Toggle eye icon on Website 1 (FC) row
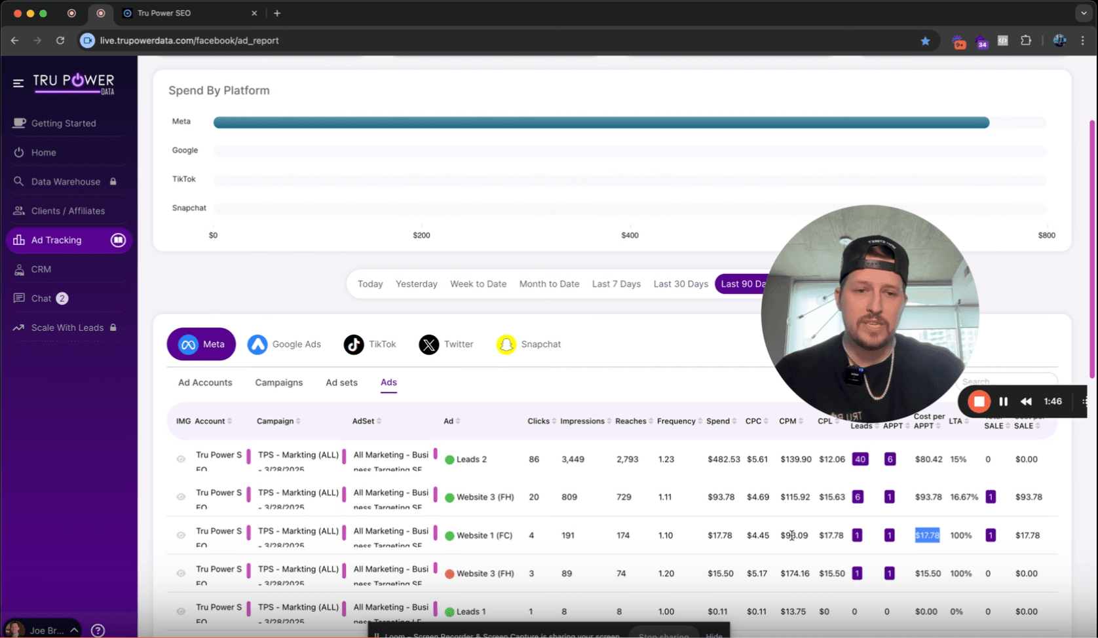The width and height of the screenshot is (1098, 638). pos(181,535)
